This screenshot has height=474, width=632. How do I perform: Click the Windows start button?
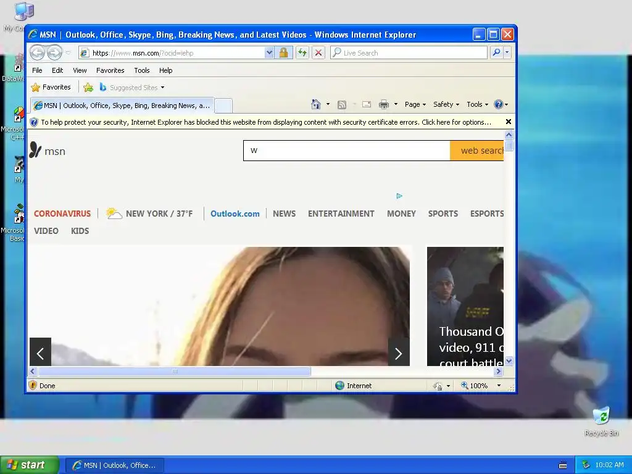click(x=30, y=465)
